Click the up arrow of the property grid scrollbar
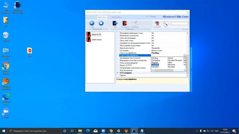Image resolution: width=239 pixels, height=134 pixels. pos(187,33)
